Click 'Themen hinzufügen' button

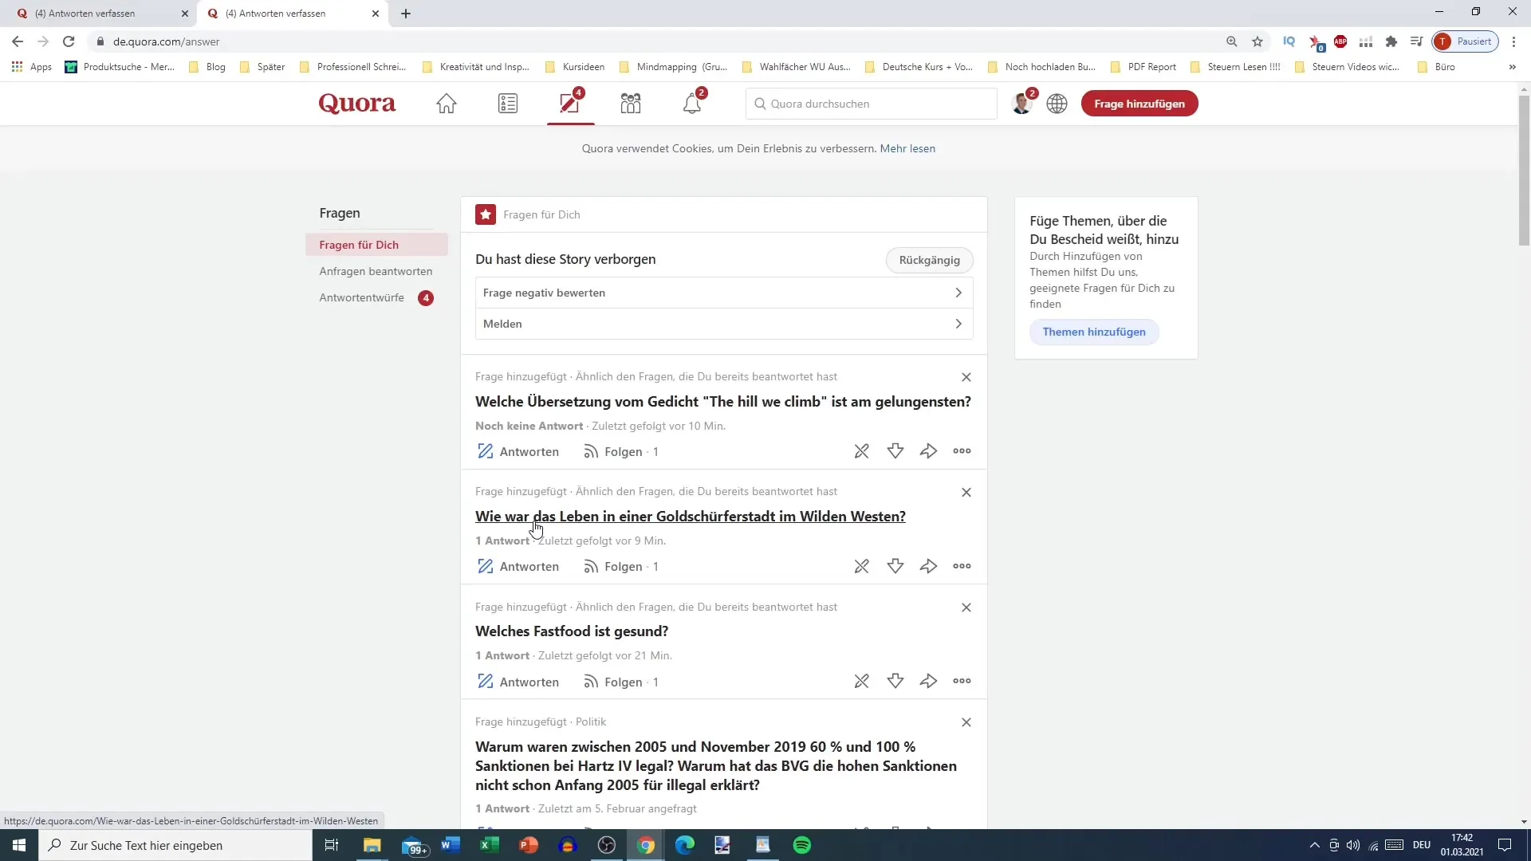1094,332
